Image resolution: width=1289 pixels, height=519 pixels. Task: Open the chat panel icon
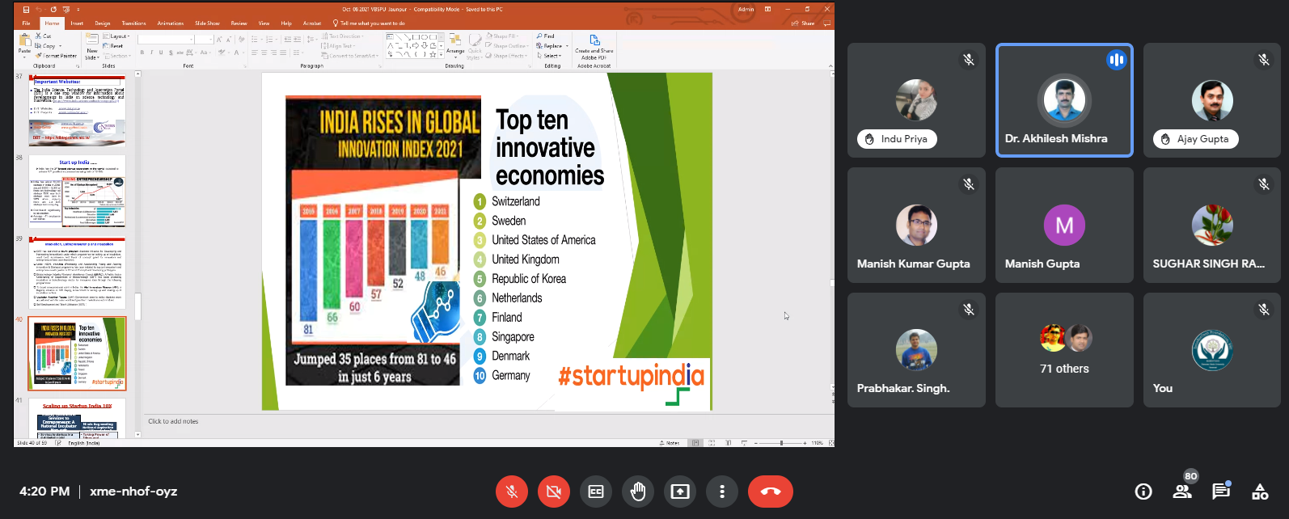1220,492
